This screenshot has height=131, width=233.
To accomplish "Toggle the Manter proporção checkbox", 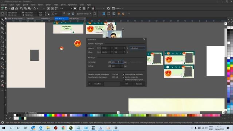I will pos(124,77).
